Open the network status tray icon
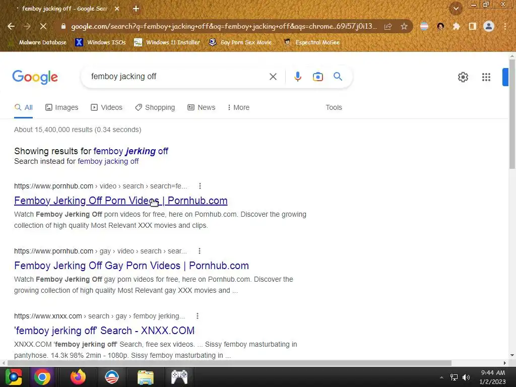Screen dimensions: 516x387 pyautogui.click(x=454, y=377)
